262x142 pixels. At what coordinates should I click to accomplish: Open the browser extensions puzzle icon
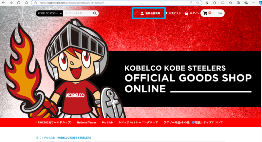[x=215, y=3]
